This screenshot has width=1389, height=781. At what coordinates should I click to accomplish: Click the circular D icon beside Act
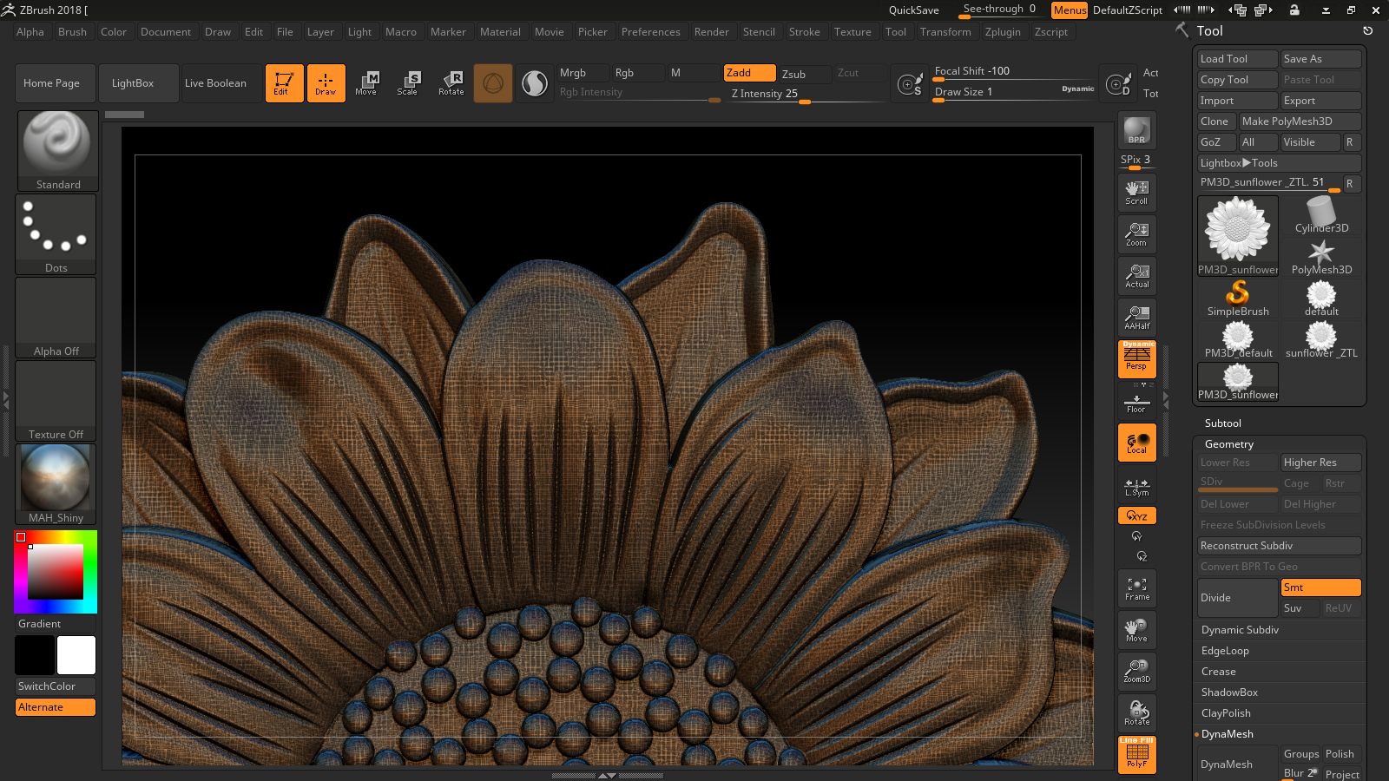click(x=1118, y=84)
